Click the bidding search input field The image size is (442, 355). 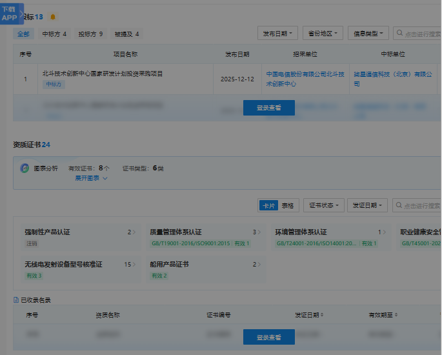click(x=417, y=34)
